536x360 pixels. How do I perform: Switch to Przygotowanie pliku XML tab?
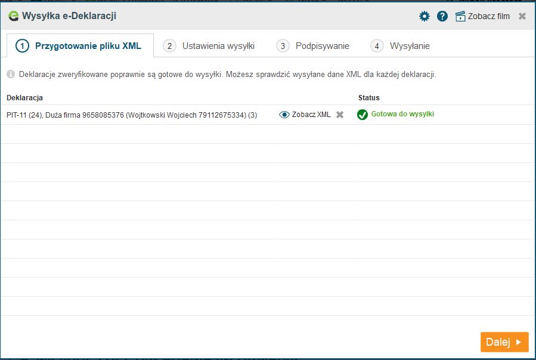click(x=80, y=46)
